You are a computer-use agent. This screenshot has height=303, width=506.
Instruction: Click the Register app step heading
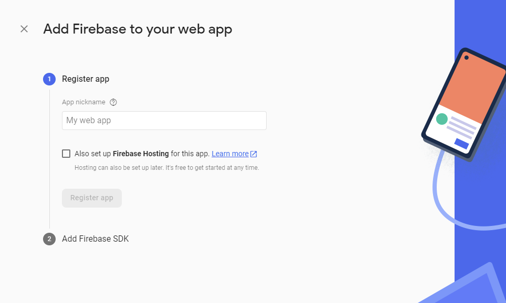[x=85, y=79]
